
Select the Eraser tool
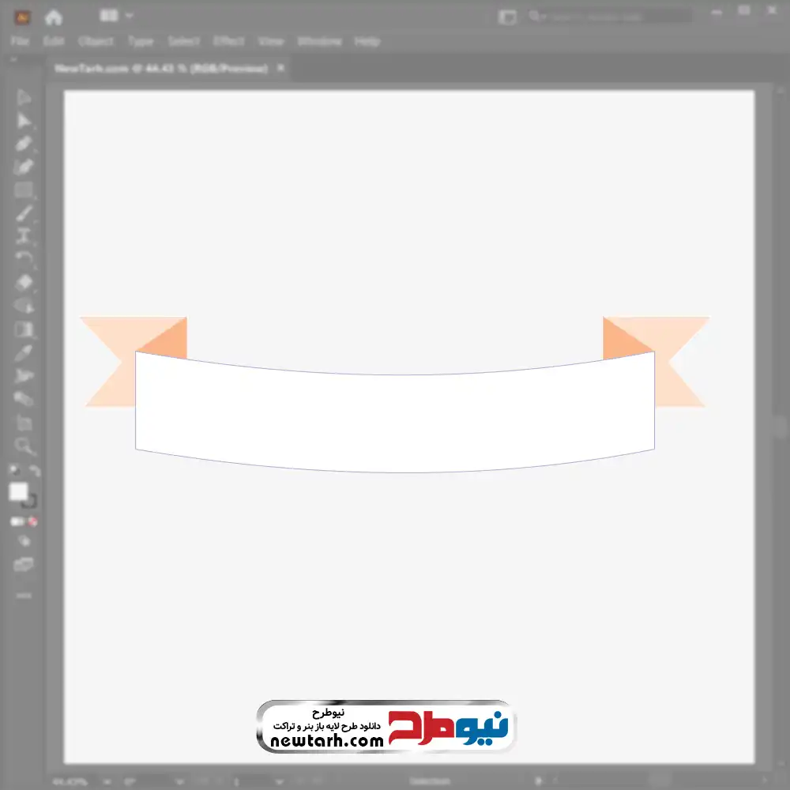pyautogui.click(x=24, y=282)
